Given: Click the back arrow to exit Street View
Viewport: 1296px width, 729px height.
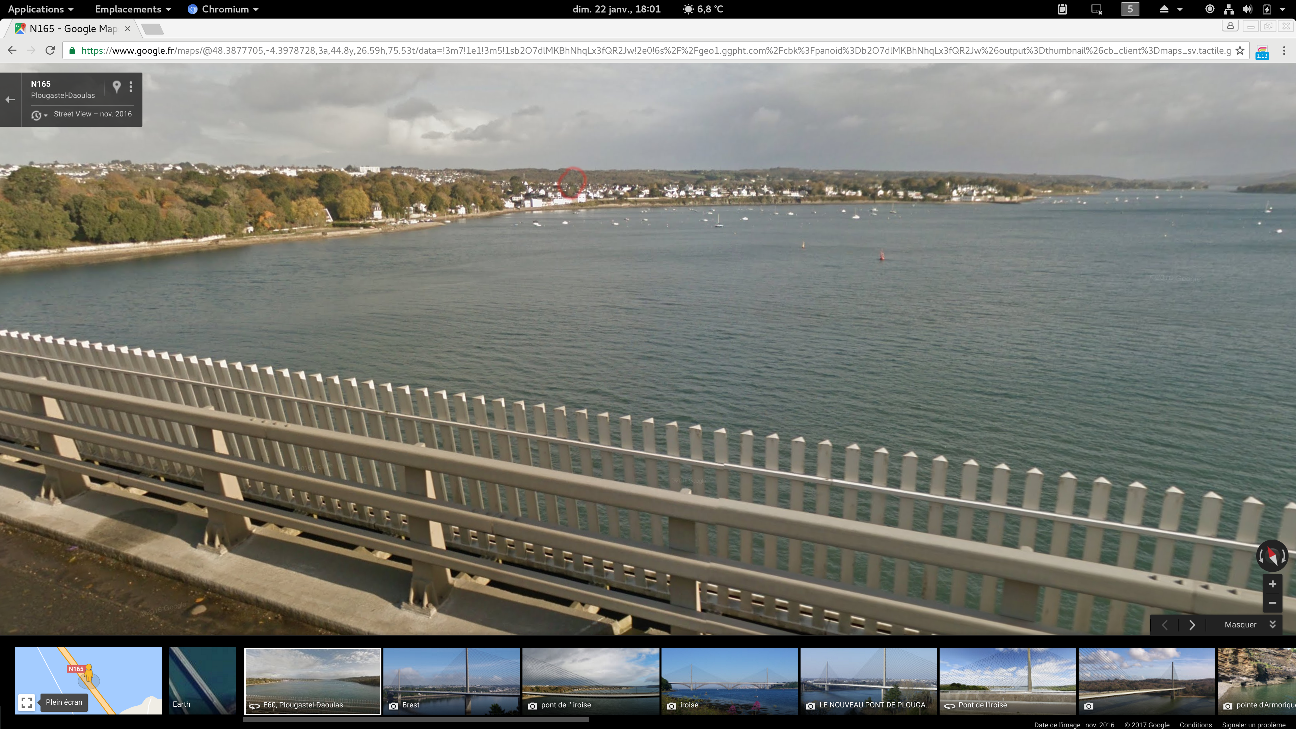Looking at the screenshot, I should click(10, 100).
